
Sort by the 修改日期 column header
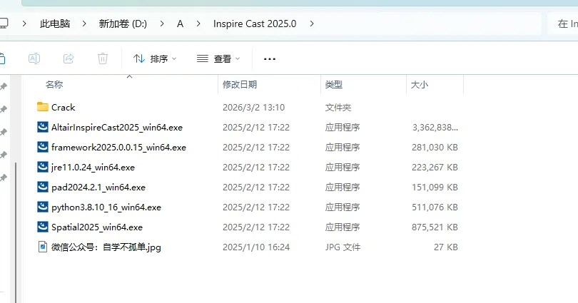(x=240, y=85)
